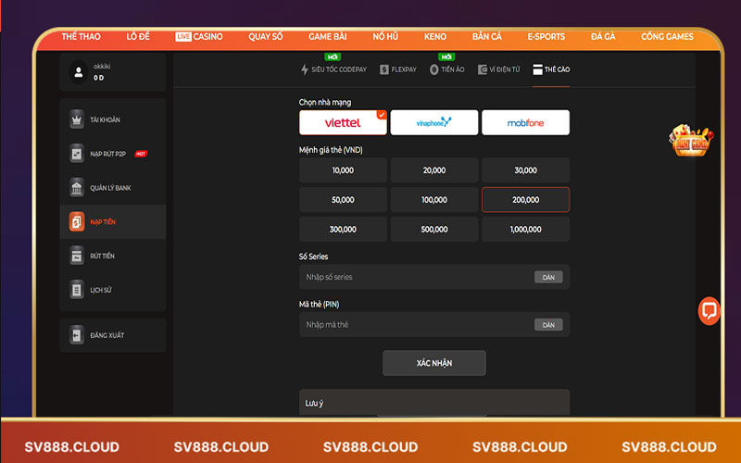This screenshot has width=741, height=463.
Task: Switch to the Siêu Tốc Codepay tab
Action: 334,69
